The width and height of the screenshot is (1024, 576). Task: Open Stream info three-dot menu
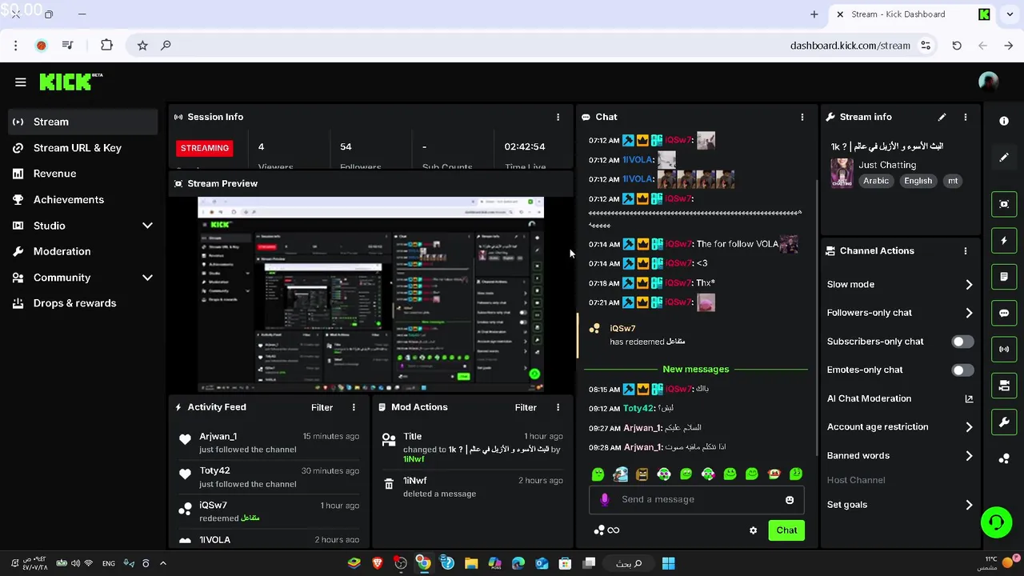pyautogui.click(x=966, y=117)
